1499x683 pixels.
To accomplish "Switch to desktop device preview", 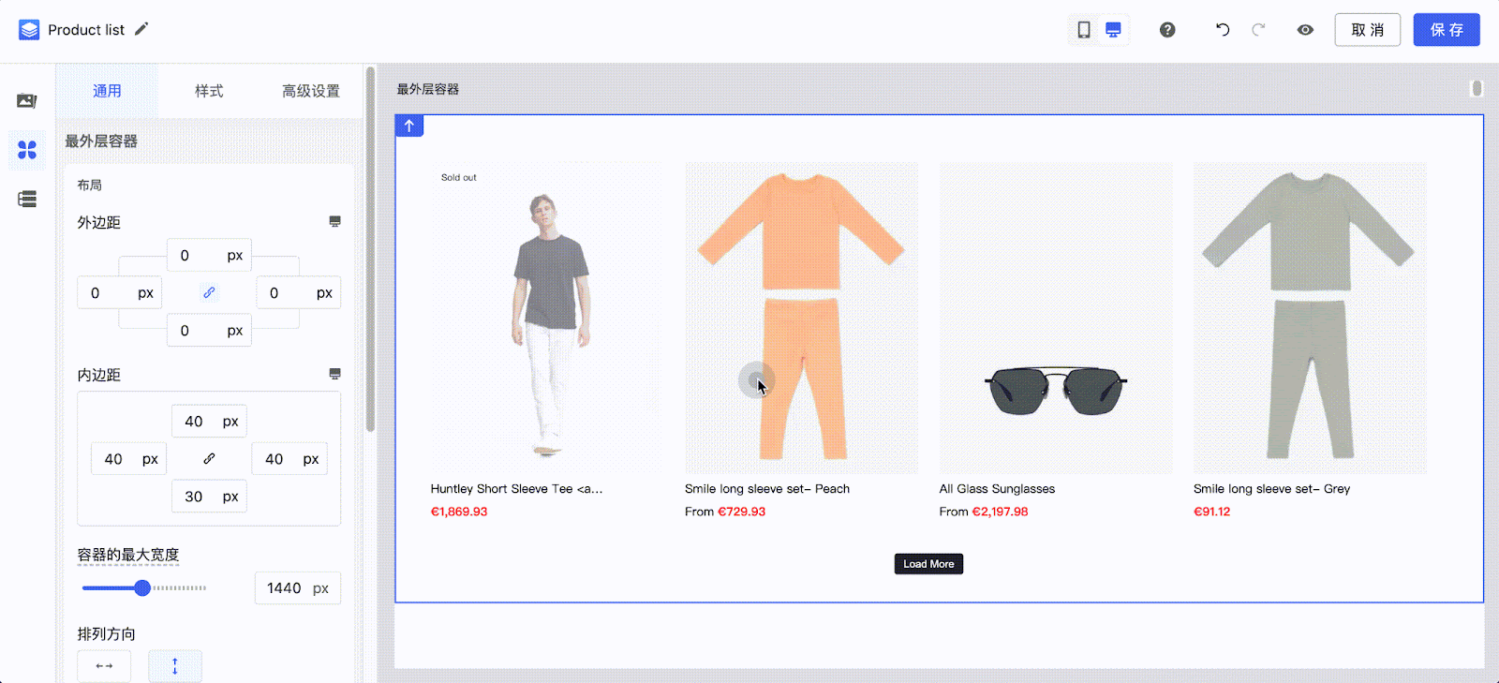I will [1113, 30].
